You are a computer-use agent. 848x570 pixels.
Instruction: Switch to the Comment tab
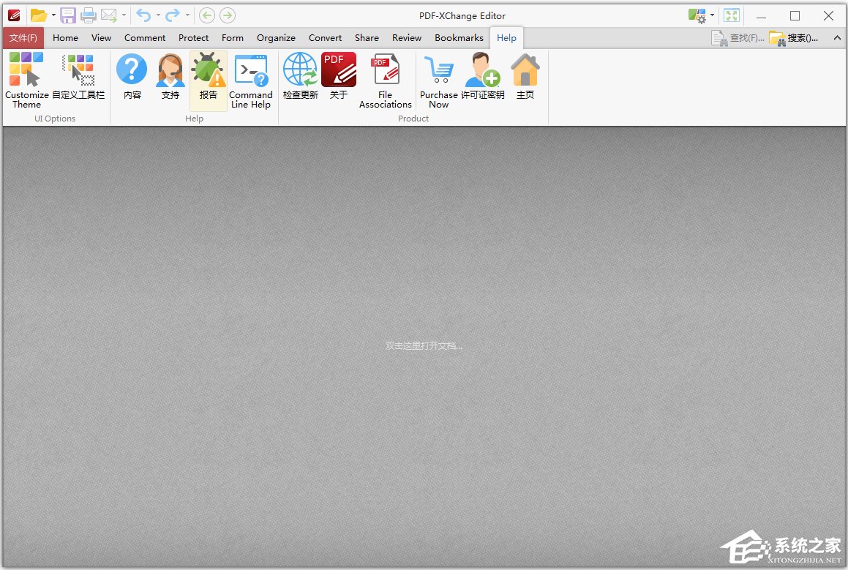point(145,38)
